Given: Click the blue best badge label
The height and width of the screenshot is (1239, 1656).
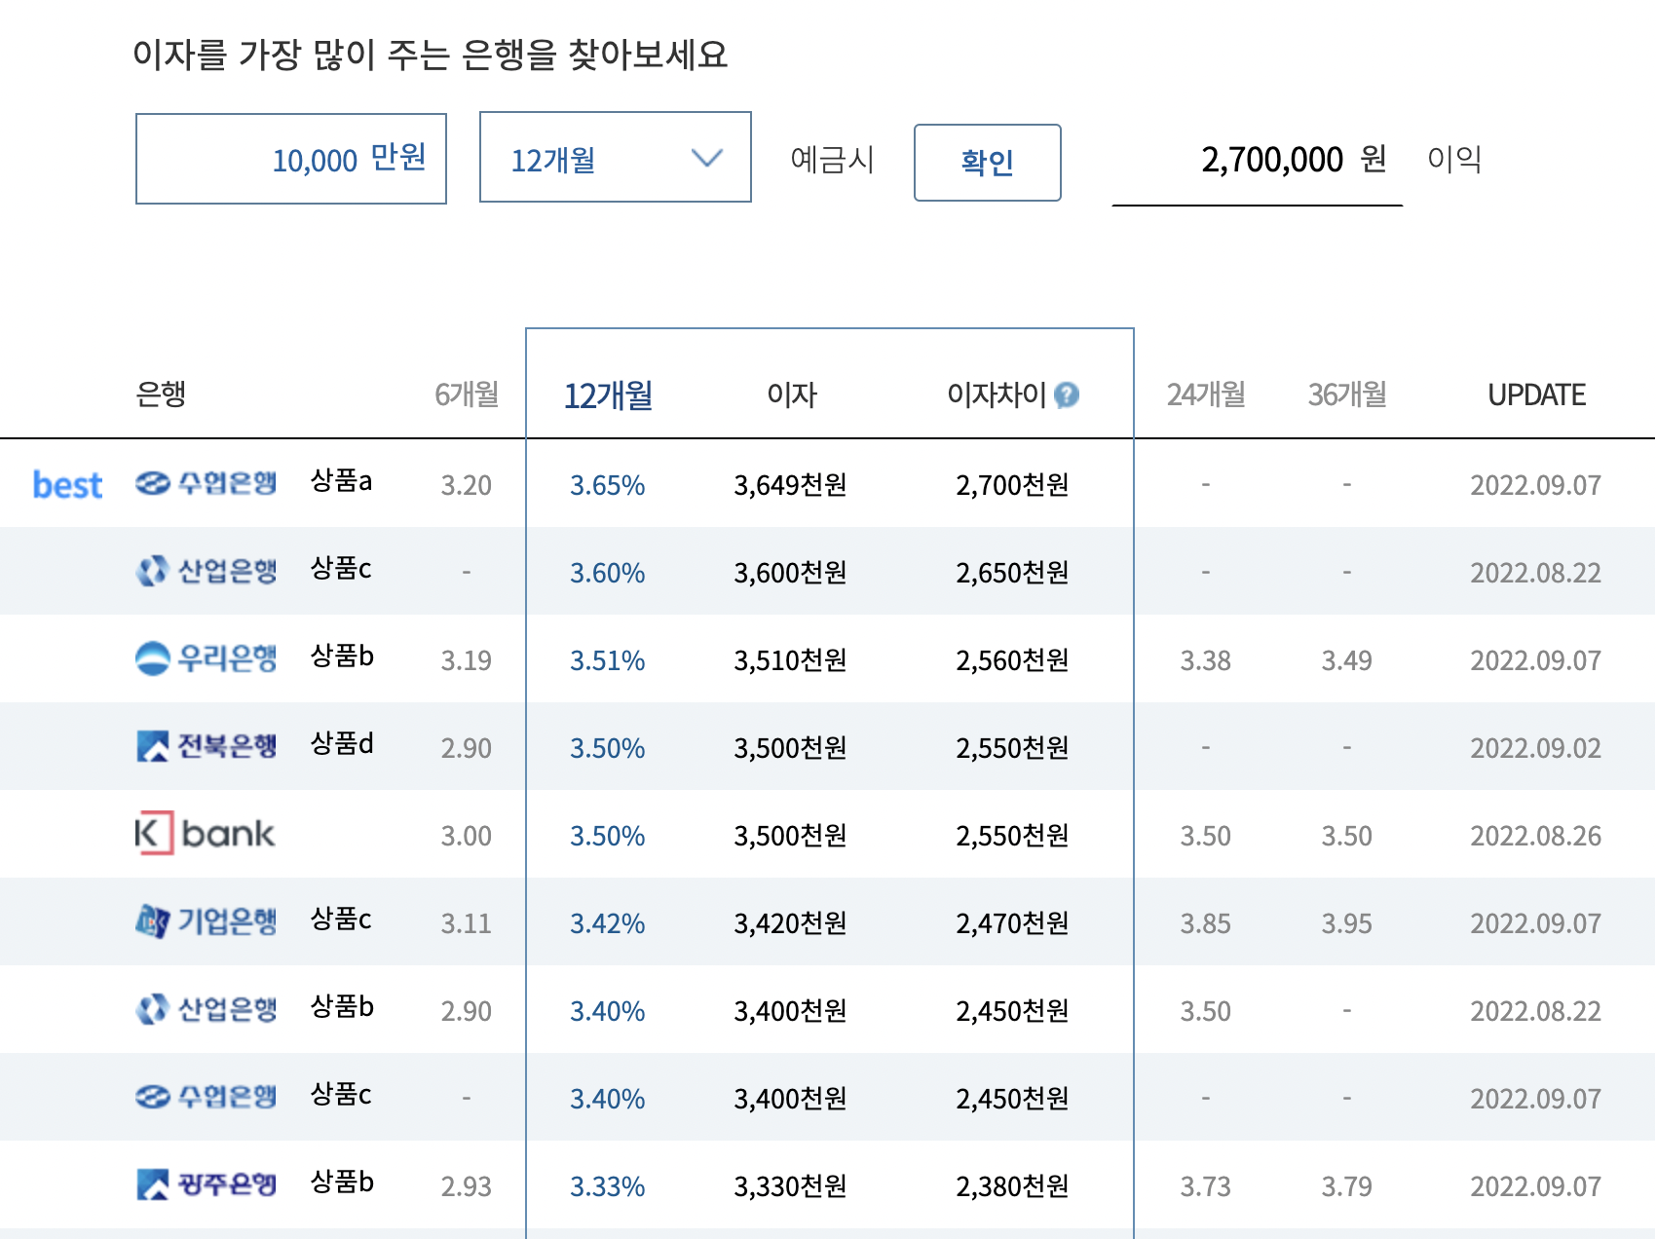Looking at the screenshot, I should pos(67,484).
